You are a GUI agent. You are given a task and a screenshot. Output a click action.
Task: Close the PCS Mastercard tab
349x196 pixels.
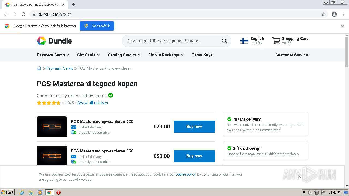63,5
